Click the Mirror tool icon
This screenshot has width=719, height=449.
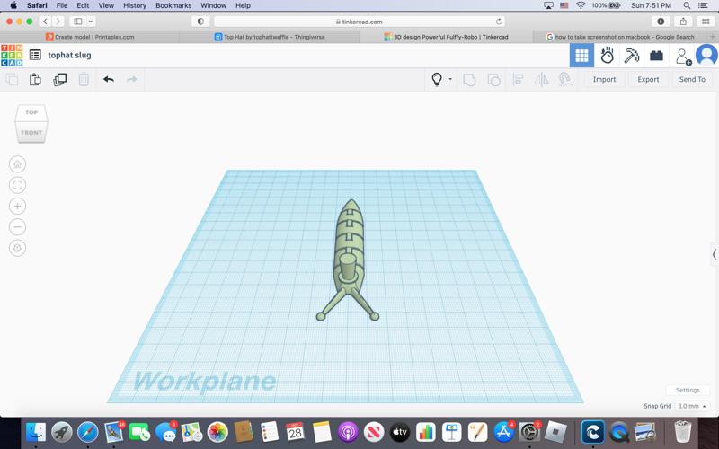(542, 79)
